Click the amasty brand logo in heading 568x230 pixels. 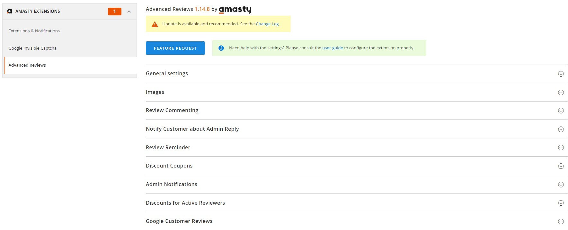pos(235,10)
